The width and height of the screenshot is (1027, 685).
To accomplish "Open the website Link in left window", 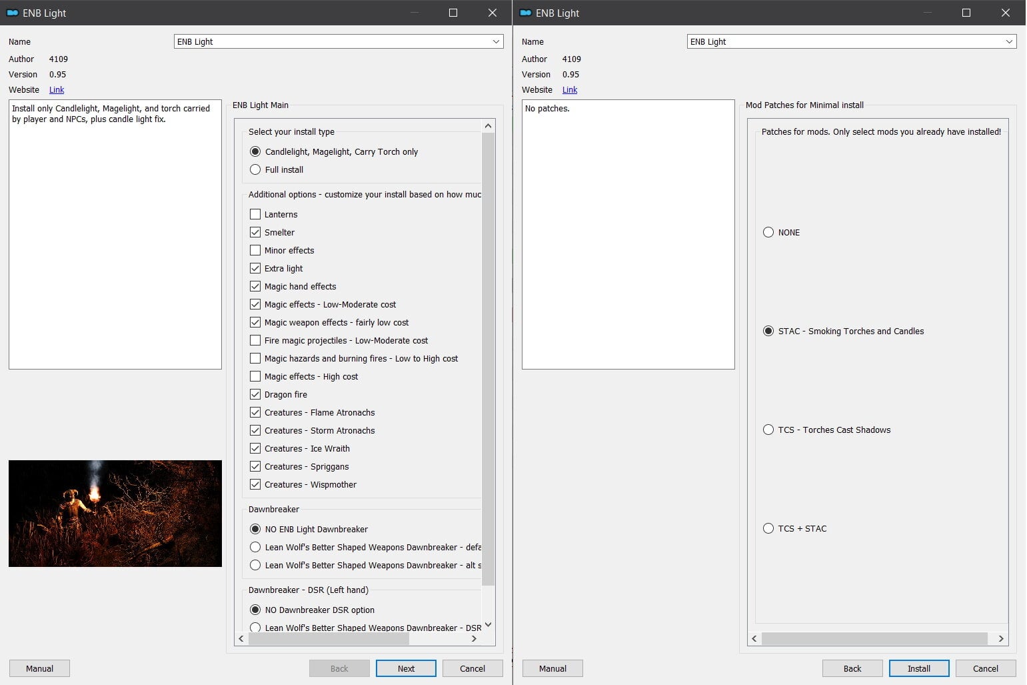I will [57, 90].
